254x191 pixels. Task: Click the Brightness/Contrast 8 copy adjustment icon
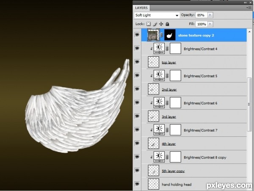pos(159,157)
